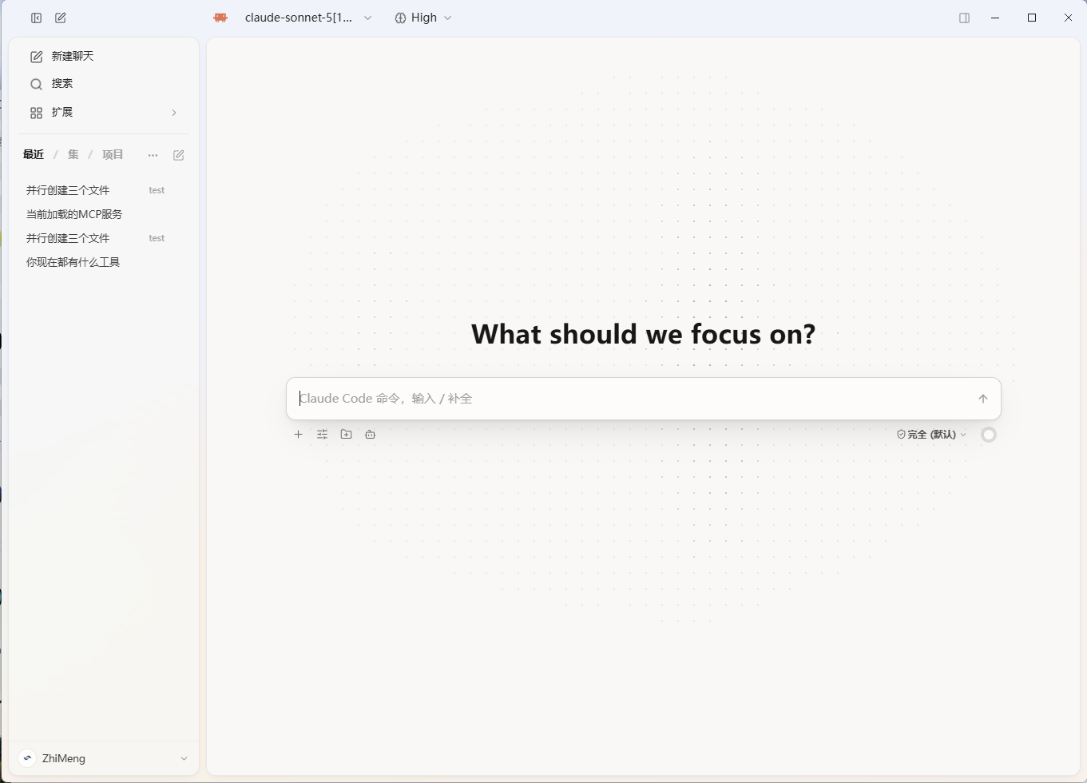Screen dimensions: 1087x783
Task: Click the plus icon below the input
Action: point(299,435)
